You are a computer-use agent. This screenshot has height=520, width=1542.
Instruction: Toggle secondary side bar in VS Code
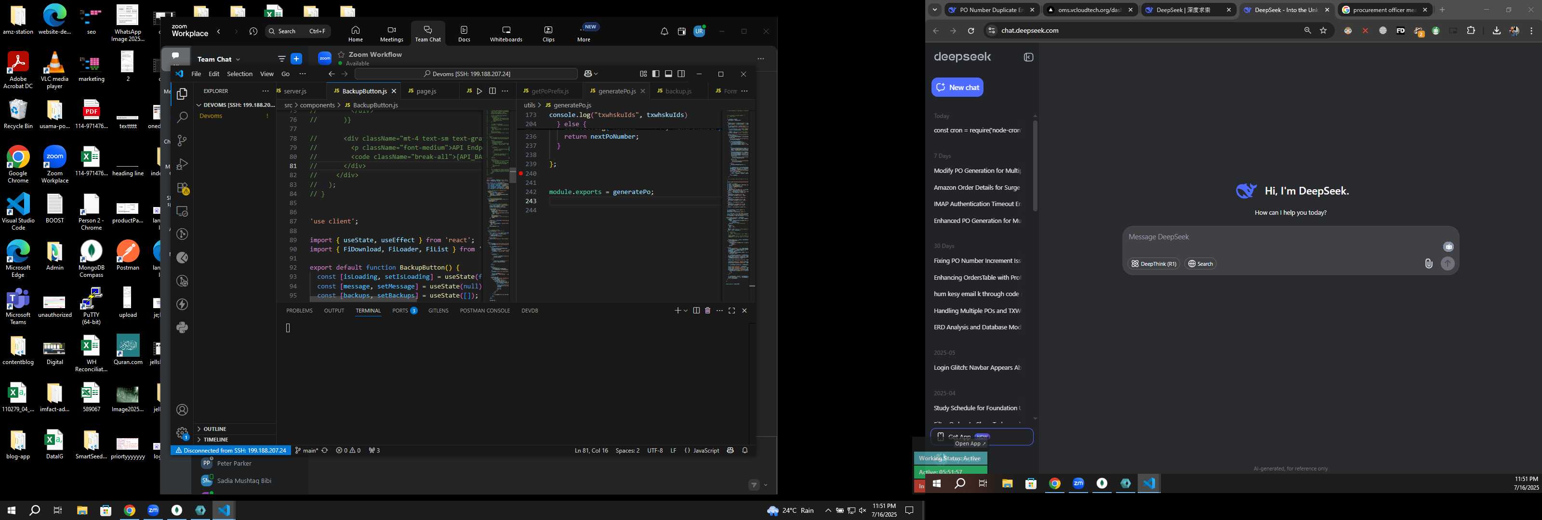click(680, 74)
